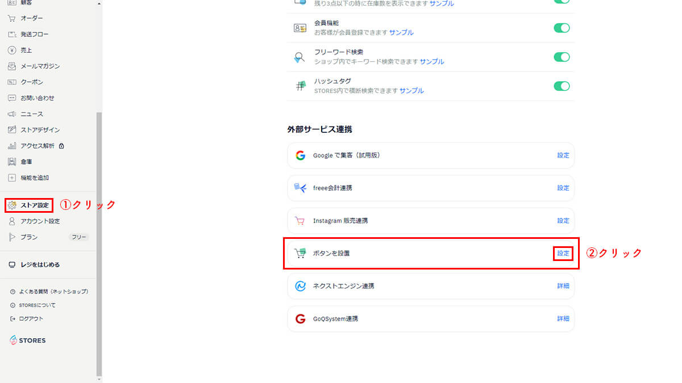
Task: Click the フリー plan badge
Action: [78, 237]
